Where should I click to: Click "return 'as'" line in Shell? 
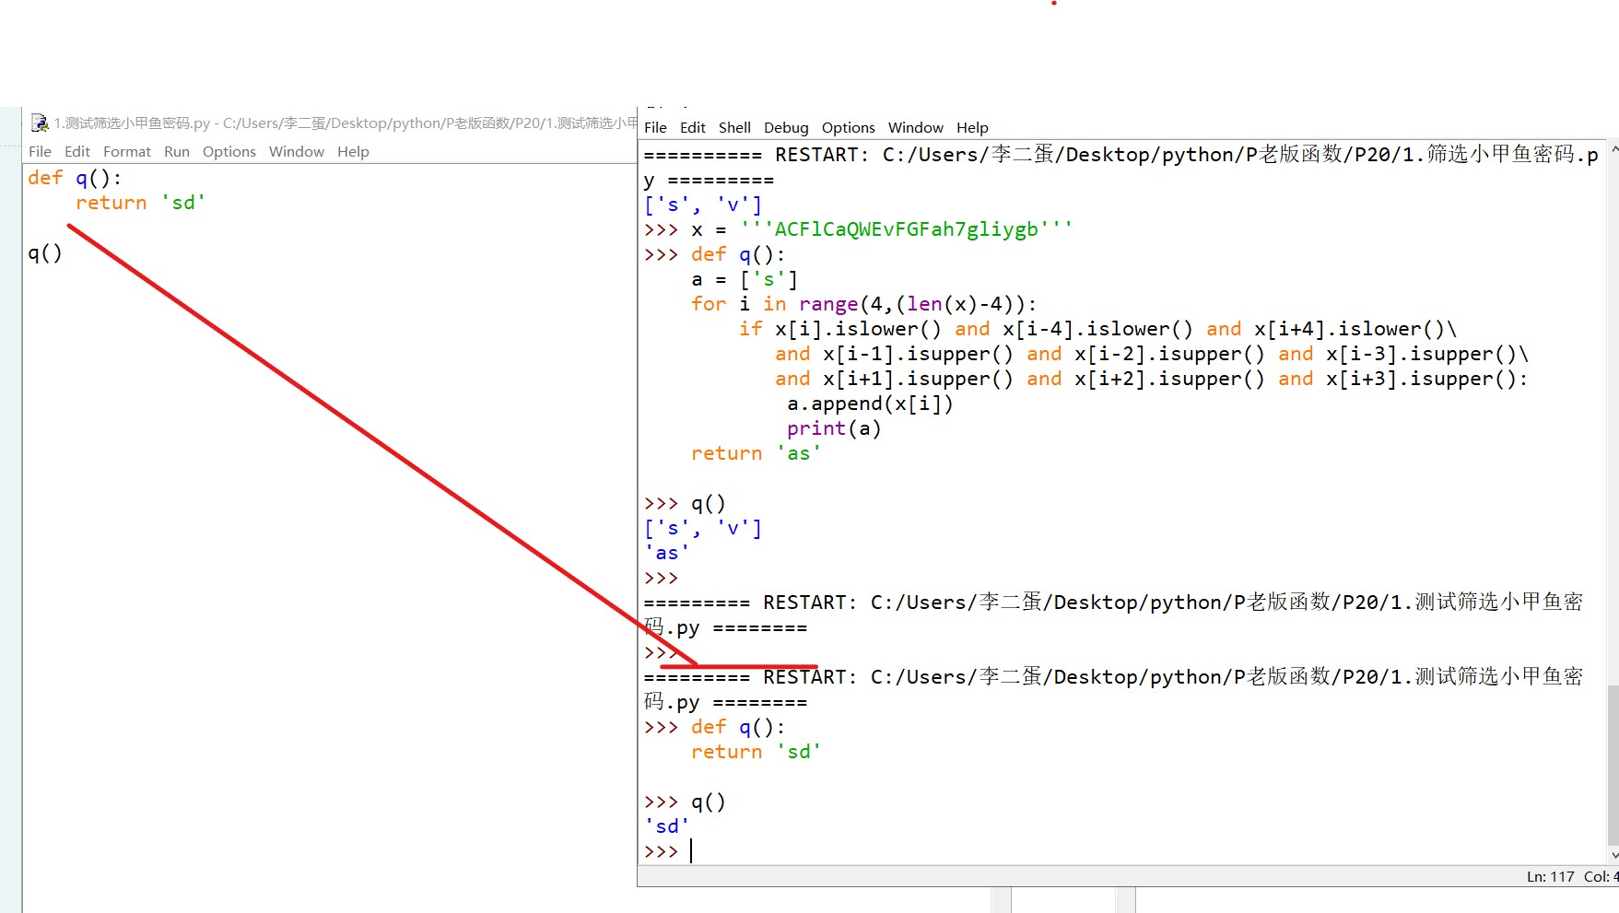(x=756, y=453)
